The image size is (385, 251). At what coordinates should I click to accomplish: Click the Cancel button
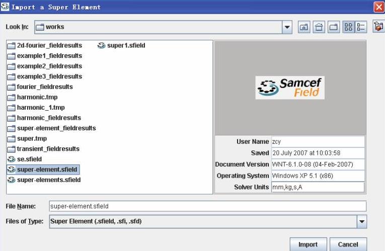(x=348, y=244)
